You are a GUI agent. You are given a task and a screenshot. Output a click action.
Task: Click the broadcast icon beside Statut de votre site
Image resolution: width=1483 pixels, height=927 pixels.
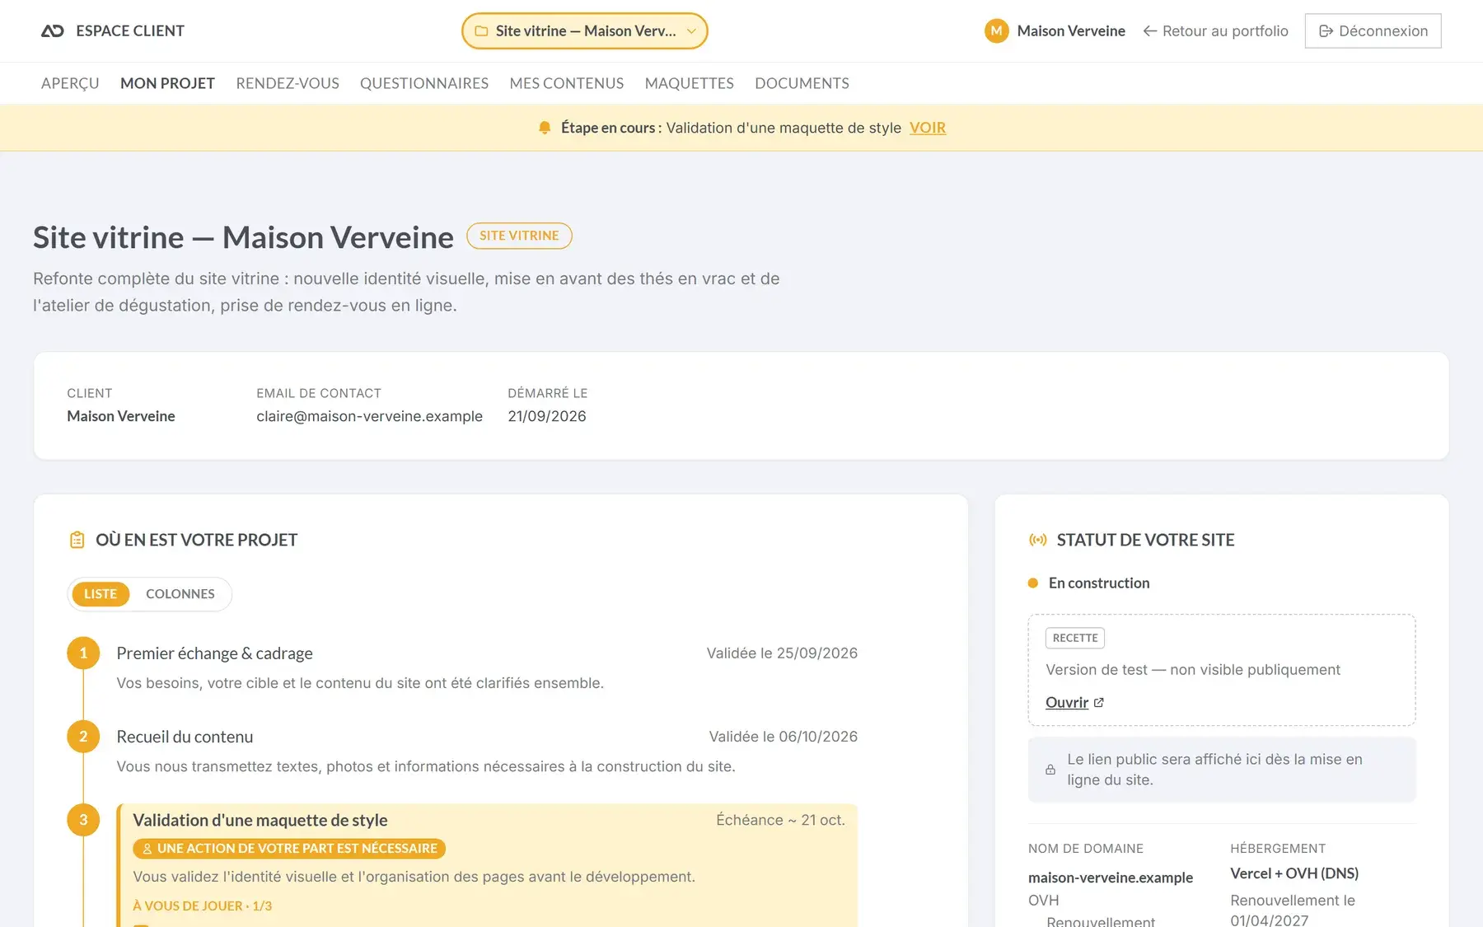[1038, 540]
